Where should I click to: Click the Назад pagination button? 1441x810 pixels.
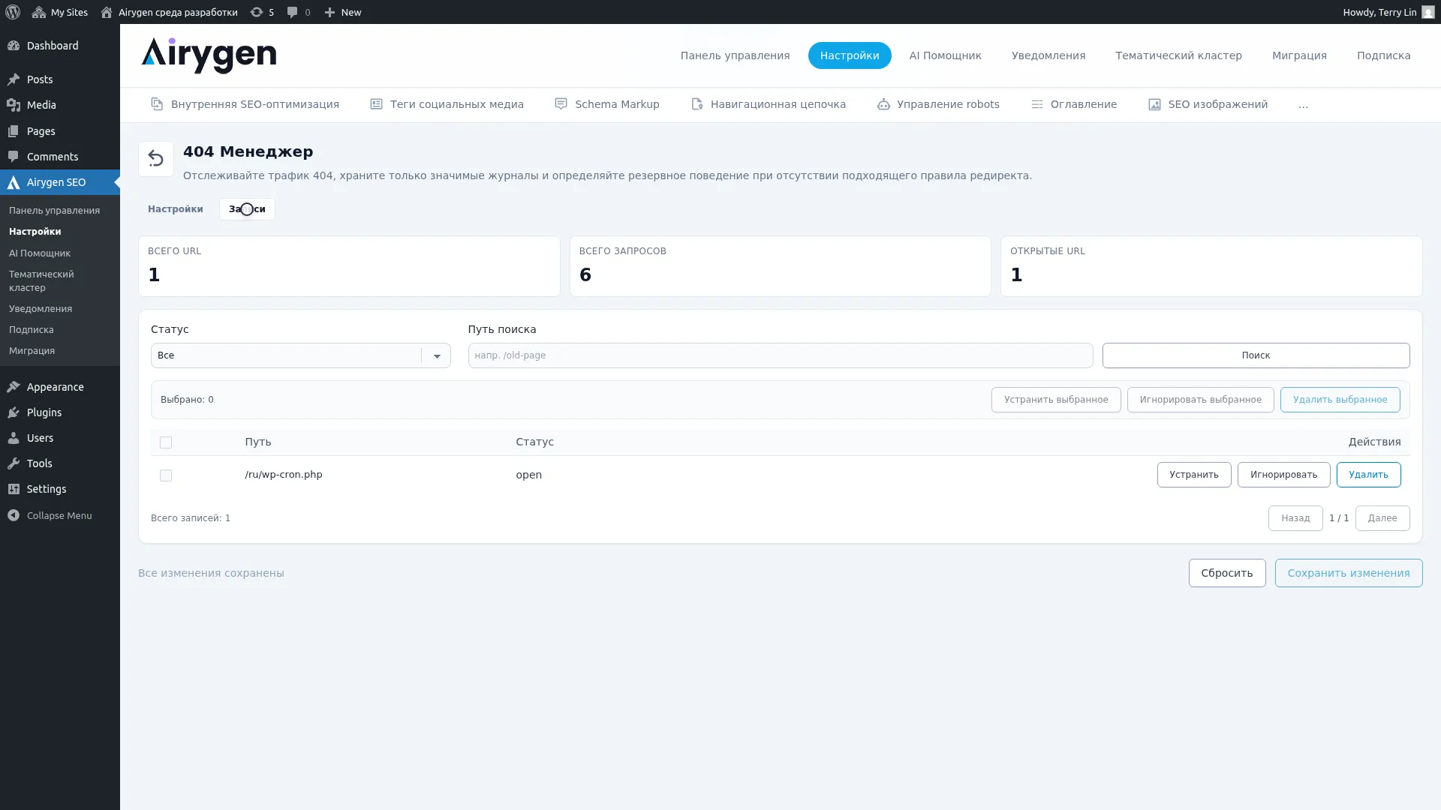[x=1295, y=518]
